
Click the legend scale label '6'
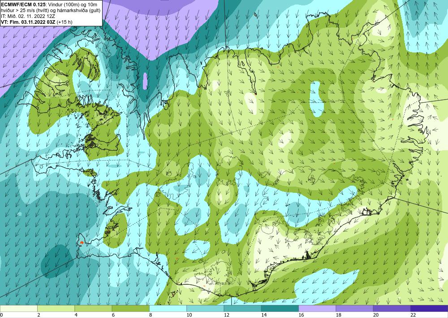(x=113, y=315)
